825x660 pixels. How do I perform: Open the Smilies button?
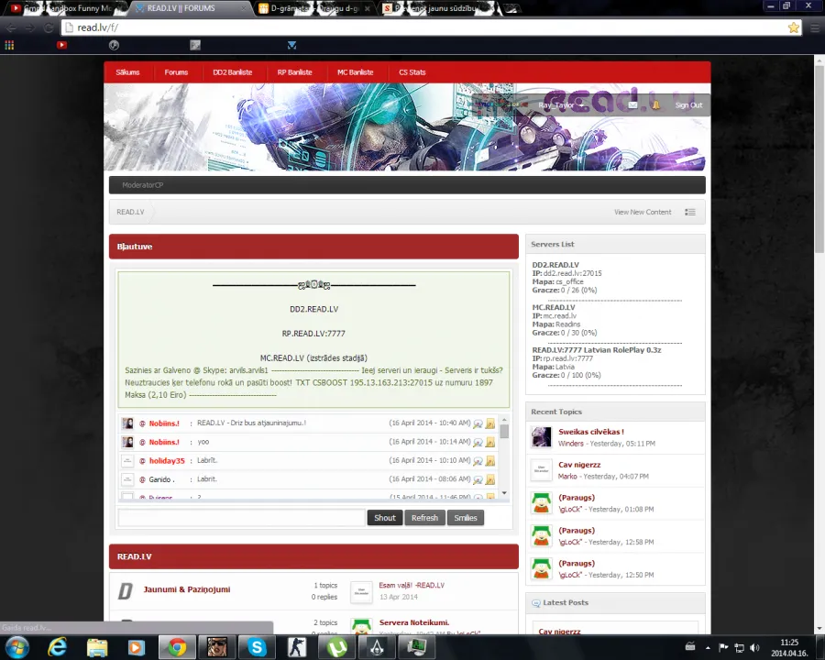pos(466,518)
